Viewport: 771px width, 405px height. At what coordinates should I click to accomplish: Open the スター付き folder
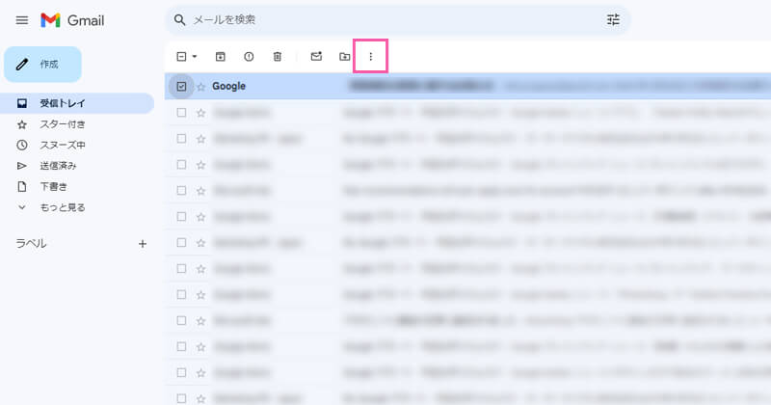click(x=63, y=124)
